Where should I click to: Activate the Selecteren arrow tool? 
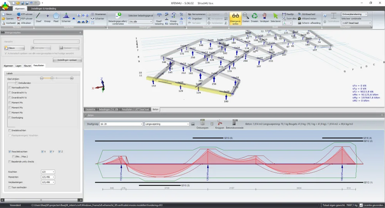(276, 18)
